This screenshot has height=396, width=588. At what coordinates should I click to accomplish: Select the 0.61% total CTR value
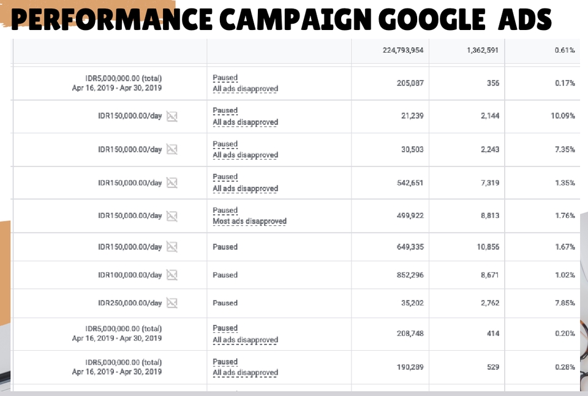565,50
